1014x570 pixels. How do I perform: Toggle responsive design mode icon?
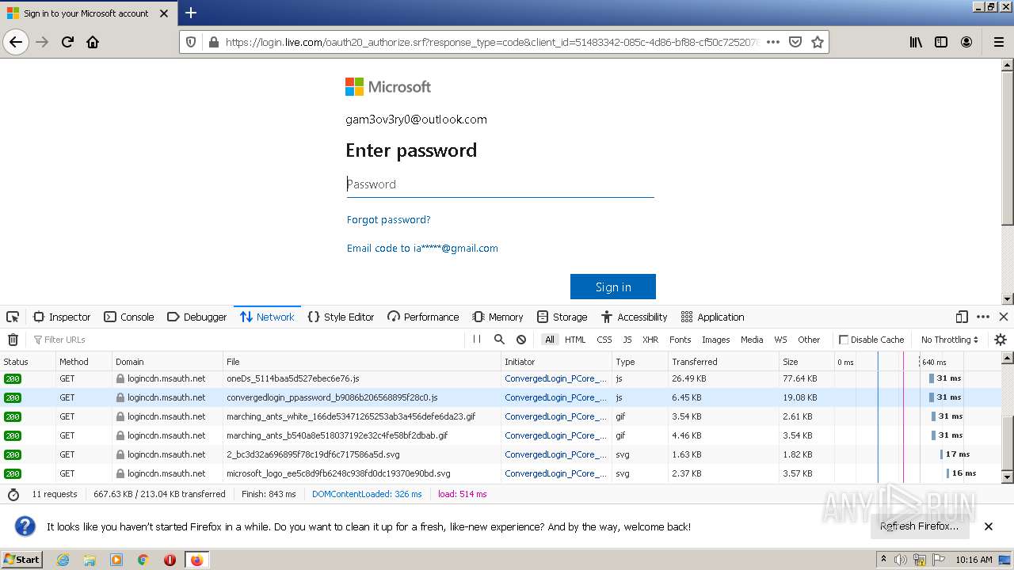point(962,317)
